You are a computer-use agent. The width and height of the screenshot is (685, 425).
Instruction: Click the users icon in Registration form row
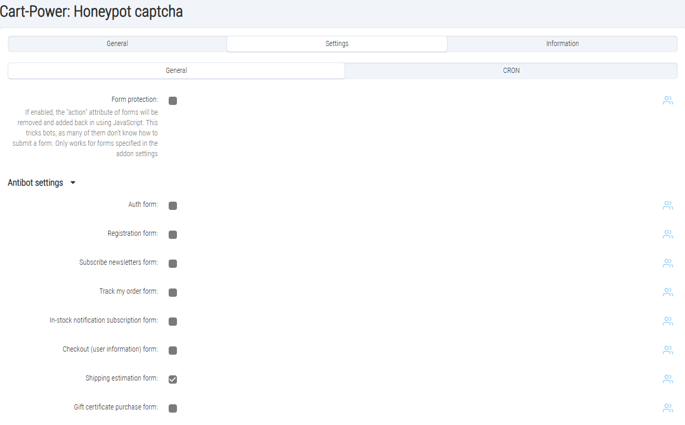[668, 234]
